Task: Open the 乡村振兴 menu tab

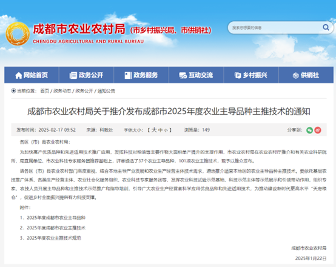Action: click(x=251, y=75)
